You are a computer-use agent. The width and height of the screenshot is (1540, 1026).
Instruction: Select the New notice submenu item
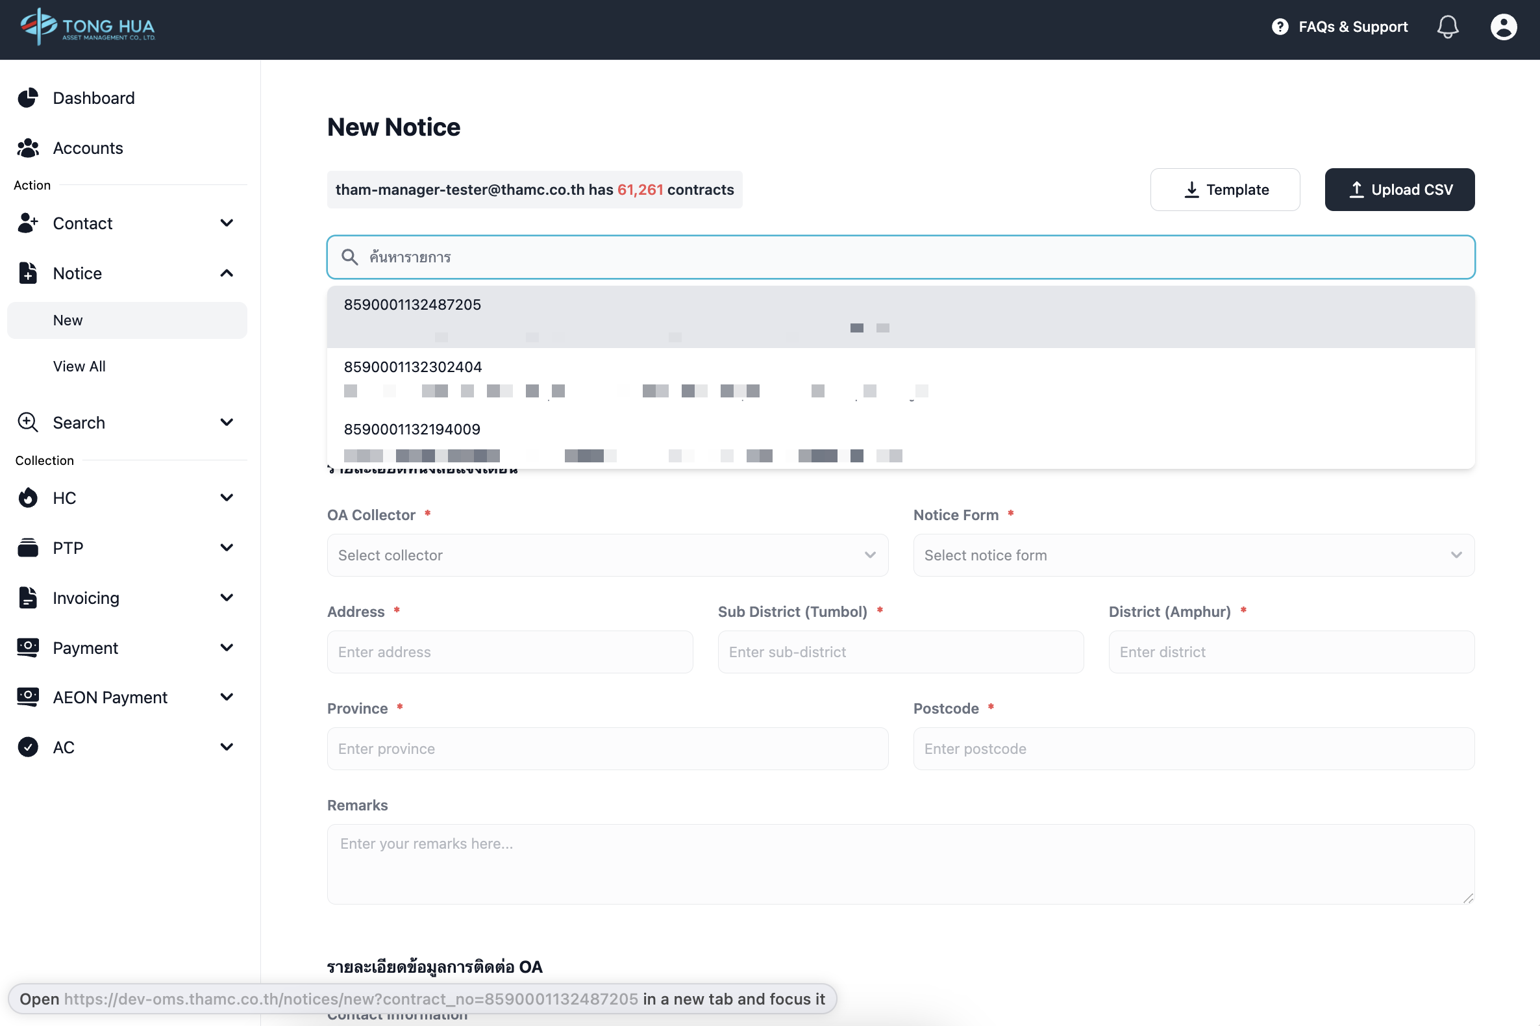click(68, 321)
